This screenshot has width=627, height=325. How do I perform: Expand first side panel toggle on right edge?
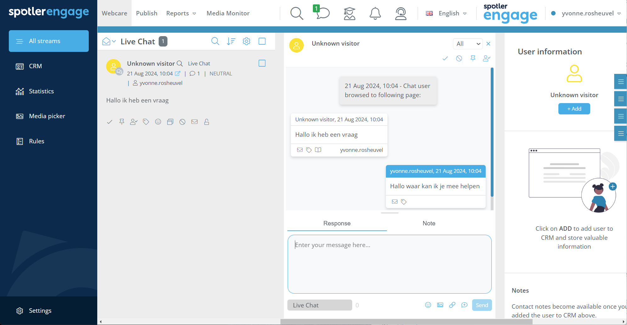(x=620, y=82)
